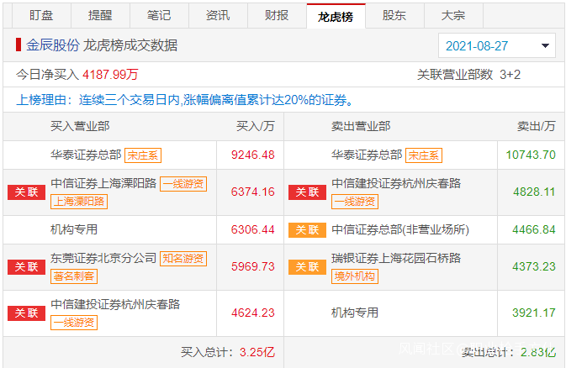566x368 pixels.
Task: Switch to the 盯盘 tab
Action: point(41,15)
